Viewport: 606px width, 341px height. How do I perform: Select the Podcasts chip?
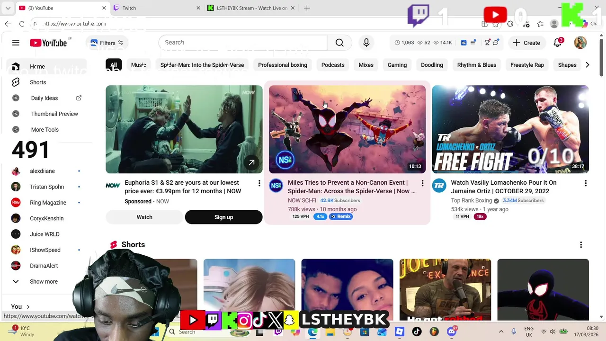(x=333, y=65)
